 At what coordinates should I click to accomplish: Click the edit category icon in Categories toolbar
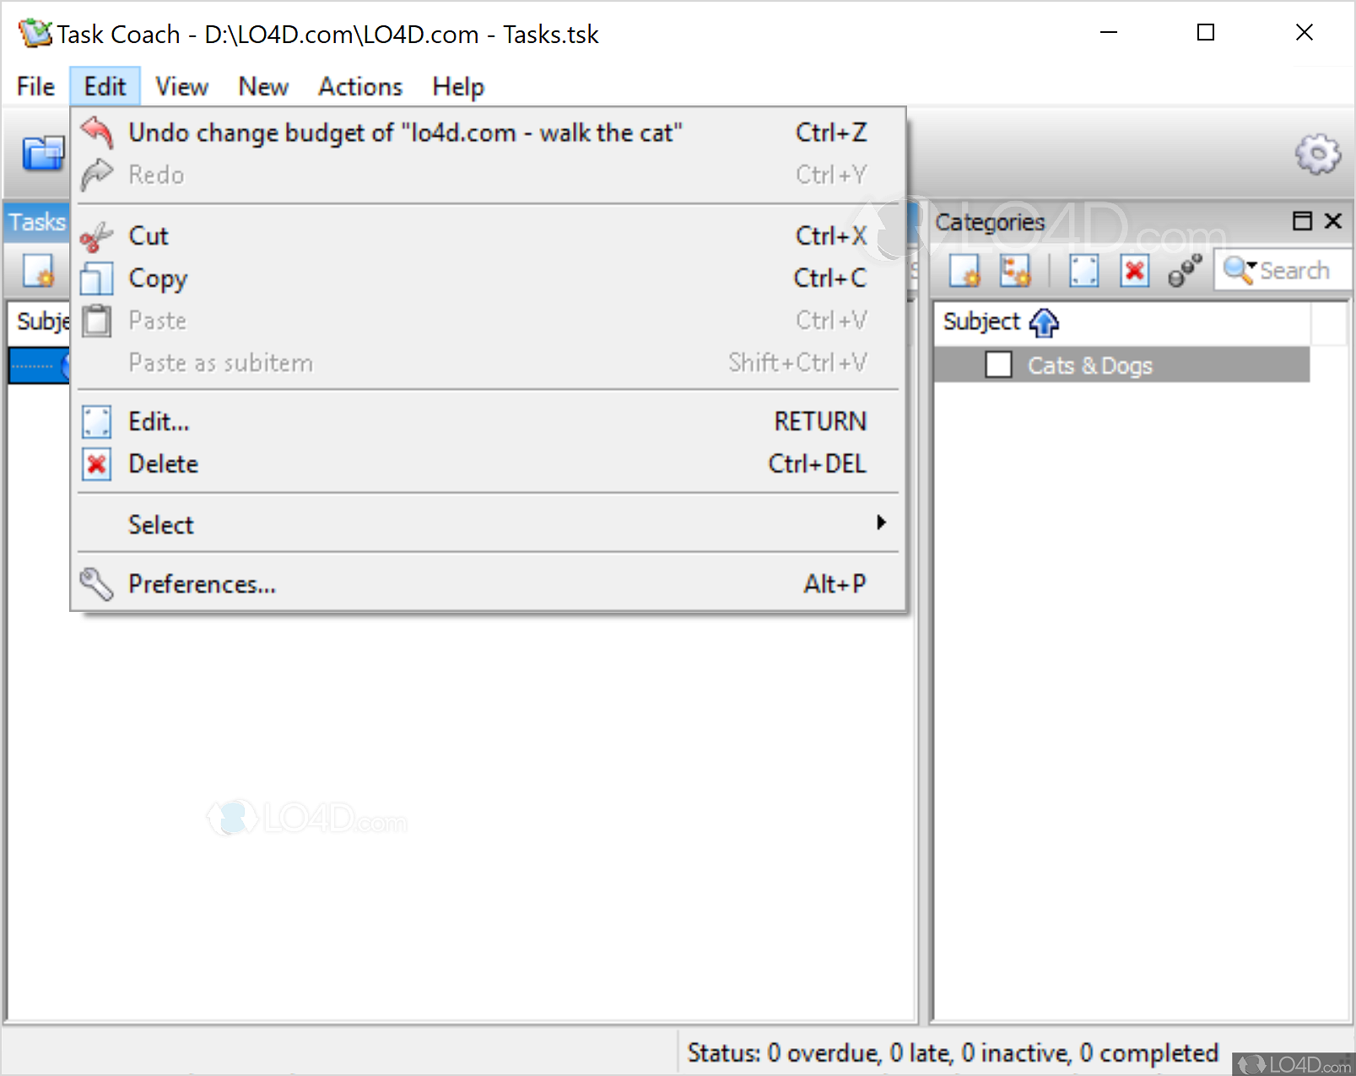click(1083, 271)
